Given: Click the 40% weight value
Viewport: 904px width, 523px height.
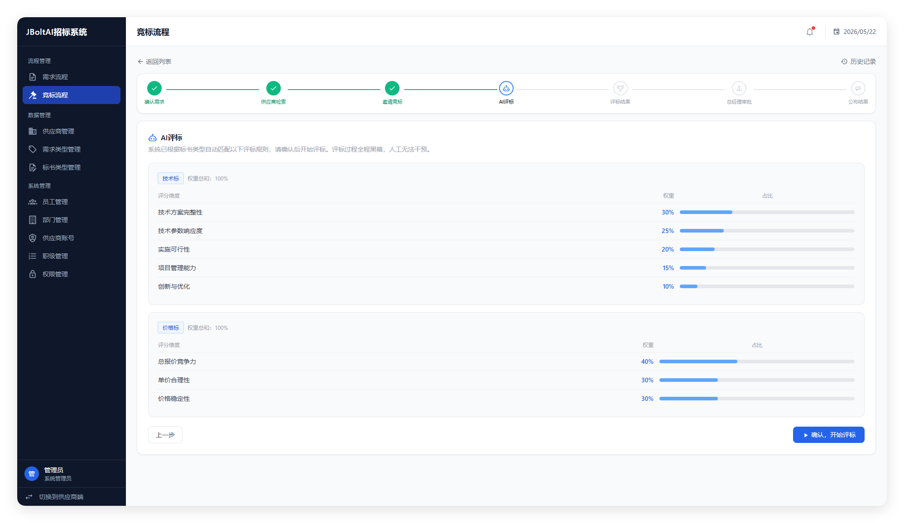Looking at the screenshot, I should pos(647,361).
